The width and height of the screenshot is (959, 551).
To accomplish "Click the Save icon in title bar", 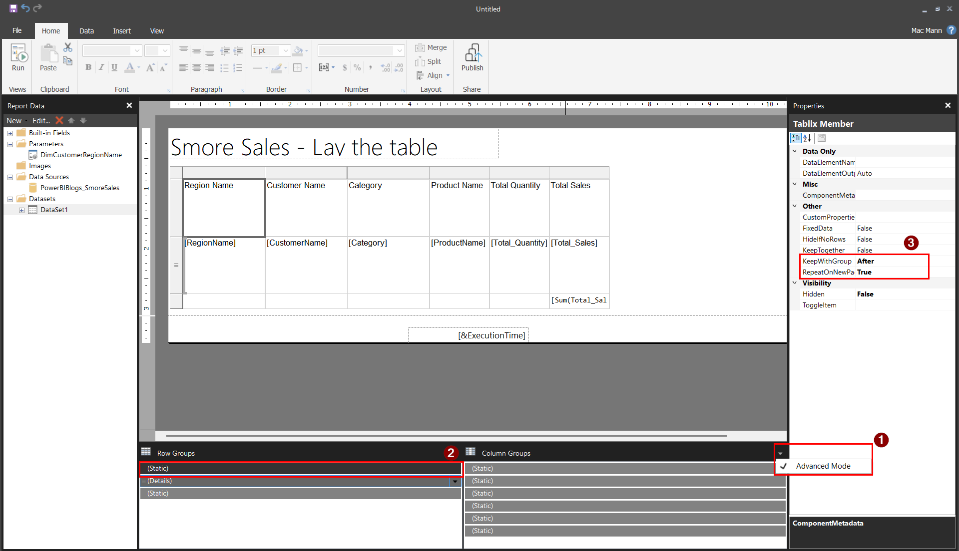I will pos(13,8).
